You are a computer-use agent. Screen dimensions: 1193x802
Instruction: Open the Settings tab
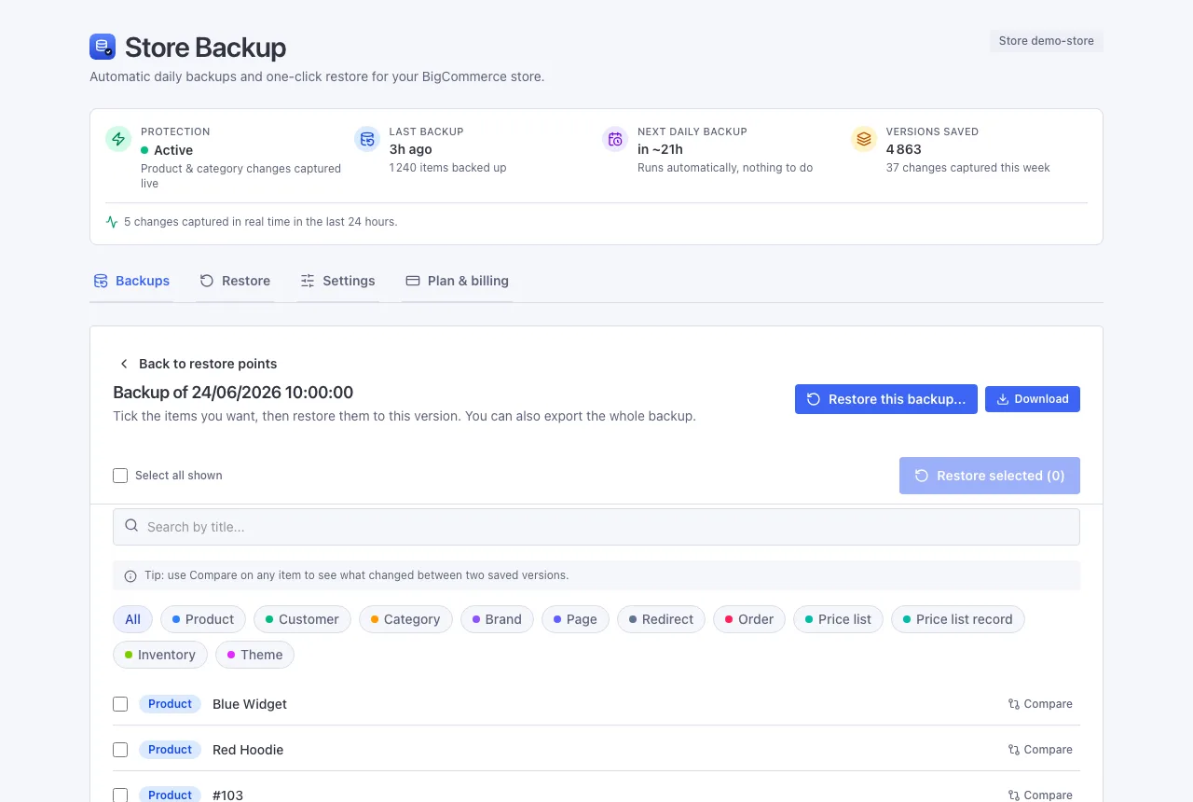click(x=337, y=281)
